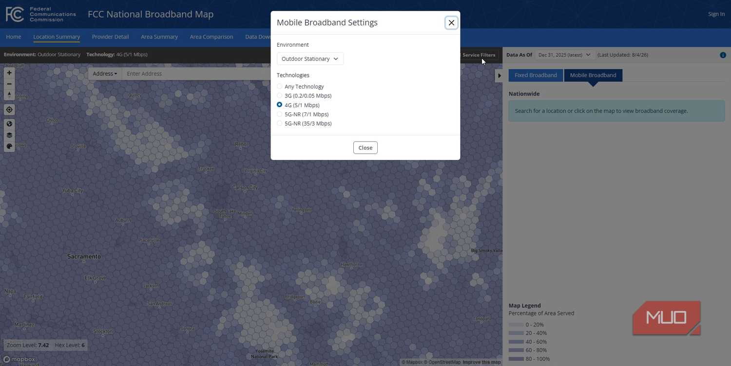The height and width of the screenshot is (366, 731).
Task: Open the Outdoor Stationary environment dropdown
Action: (x=310, y=59)
